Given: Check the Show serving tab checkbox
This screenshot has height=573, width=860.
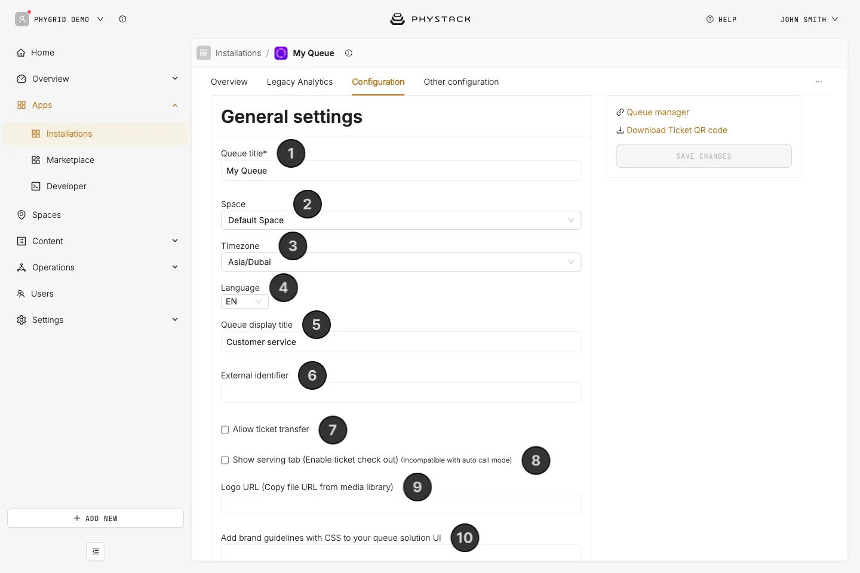Looking at the screenshot, I should 225,460.
